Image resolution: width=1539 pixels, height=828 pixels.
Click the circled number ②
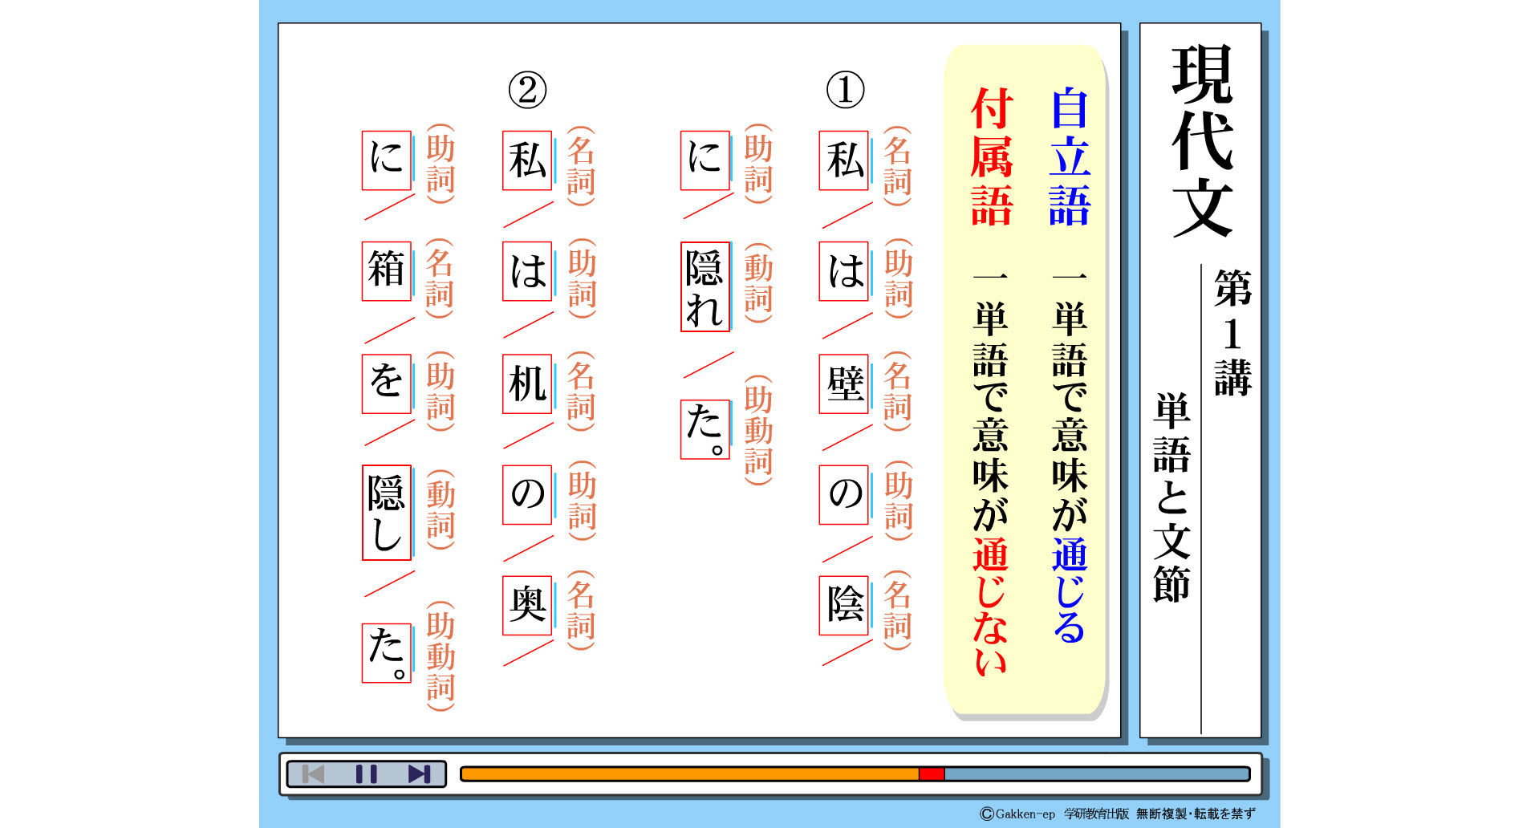coord(528,90)
